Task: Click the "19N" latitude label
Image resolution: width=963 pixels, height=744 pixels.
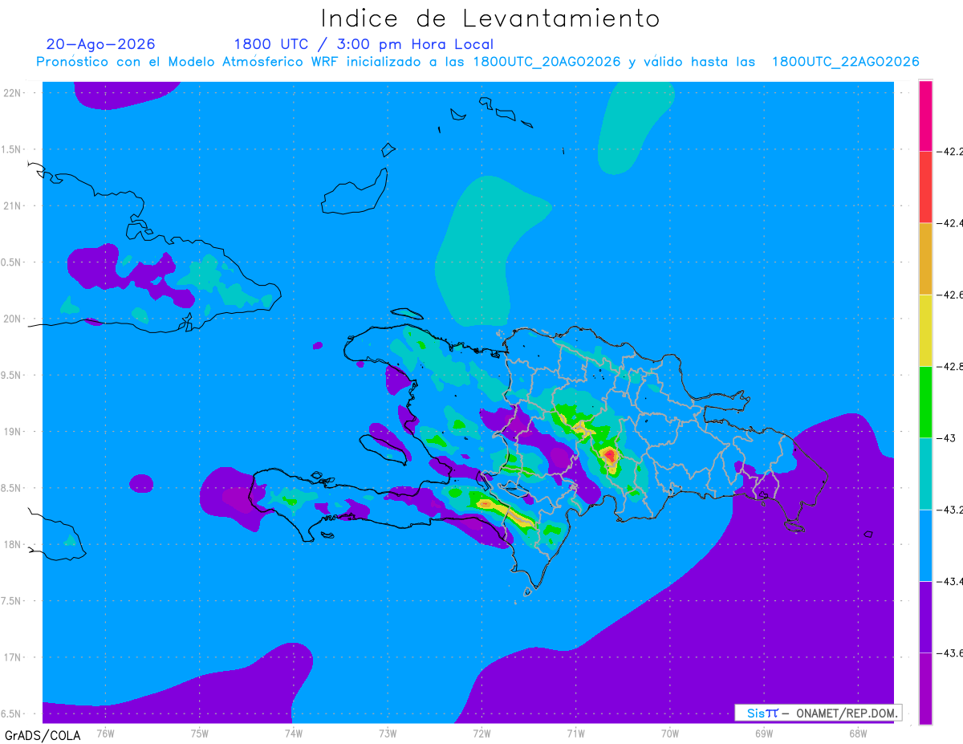Action: tap(13, 431)
